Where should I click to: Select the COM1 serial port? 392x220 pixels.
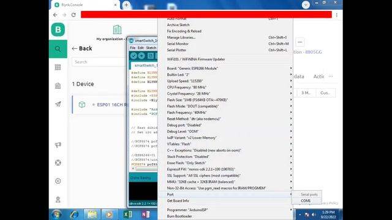click(306, 201)
